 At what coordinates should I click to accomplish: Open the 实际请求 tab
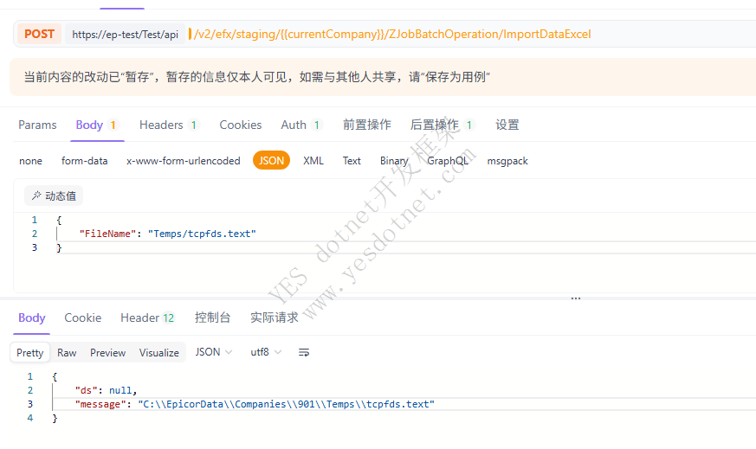click(274, 318)
